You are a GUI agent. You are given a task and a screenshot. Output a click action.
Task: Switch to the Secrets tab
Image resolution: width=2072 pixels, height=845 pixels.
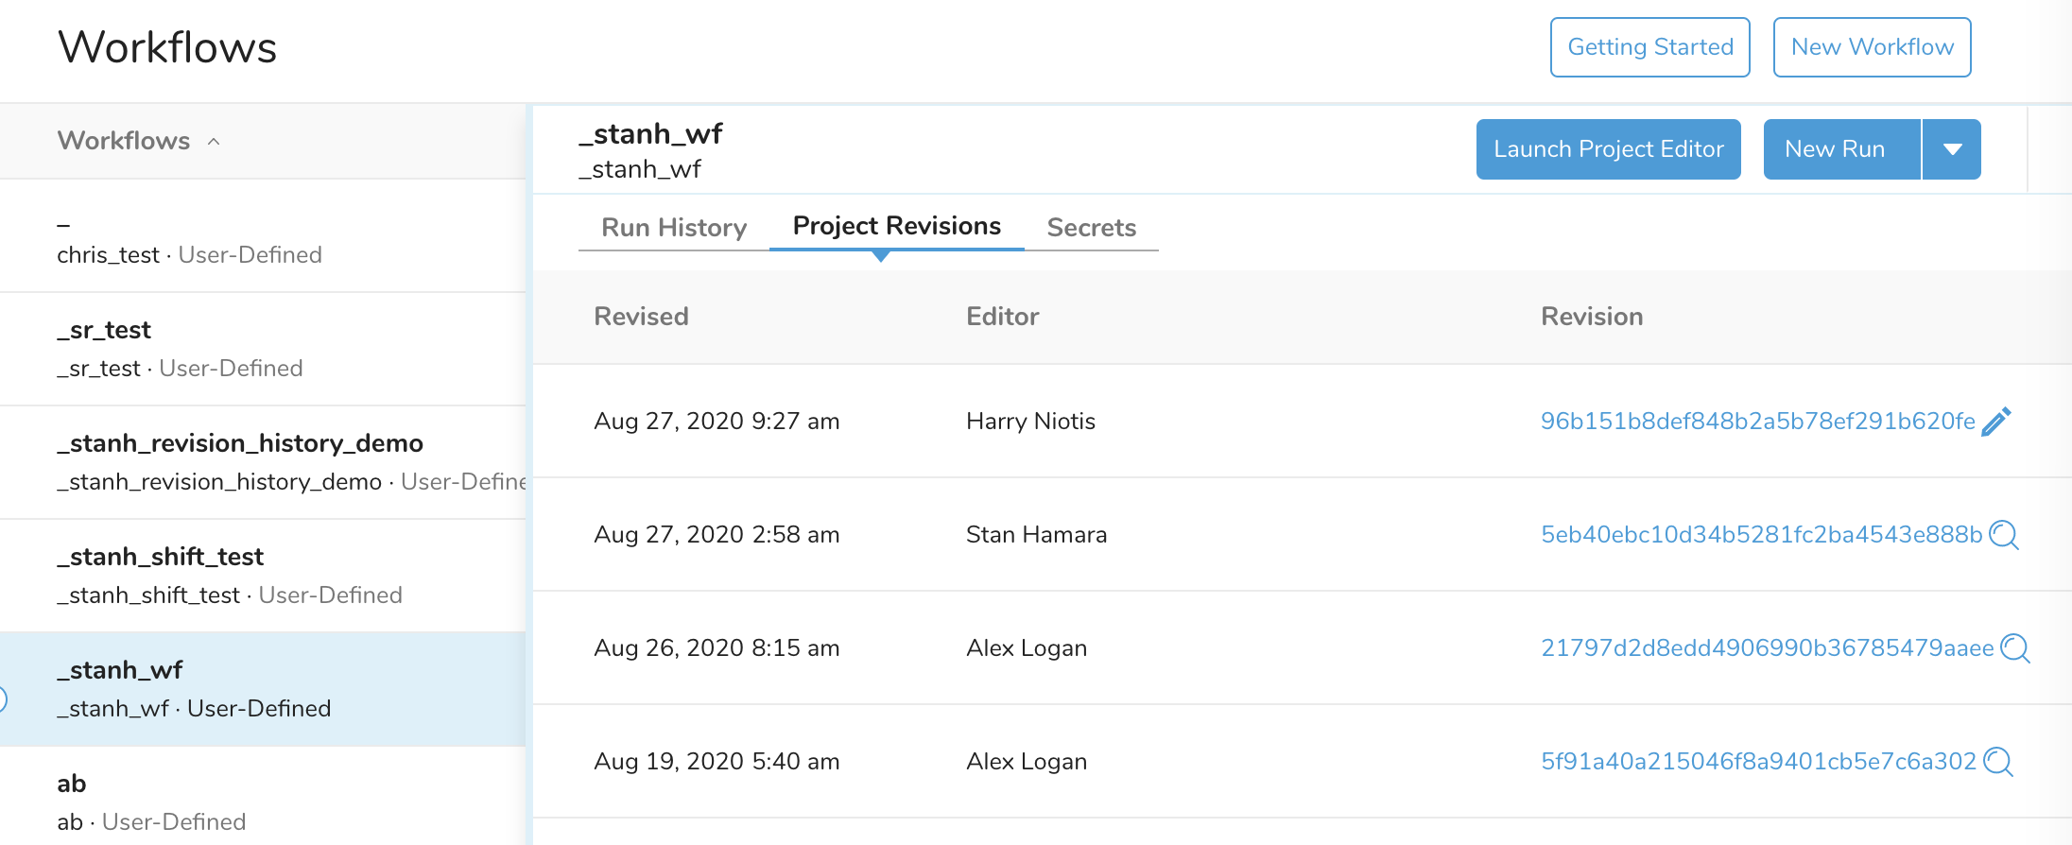[1091, 228]
